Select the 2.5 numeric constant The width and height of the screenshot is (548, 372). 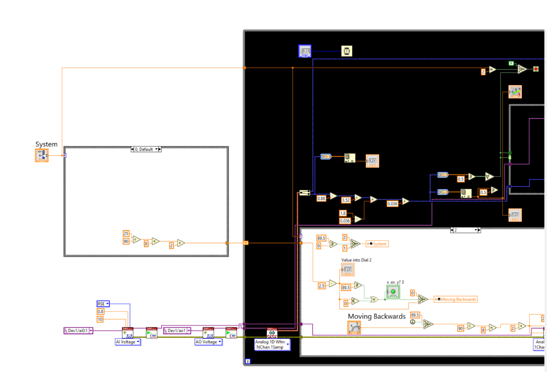pos(321,285)
